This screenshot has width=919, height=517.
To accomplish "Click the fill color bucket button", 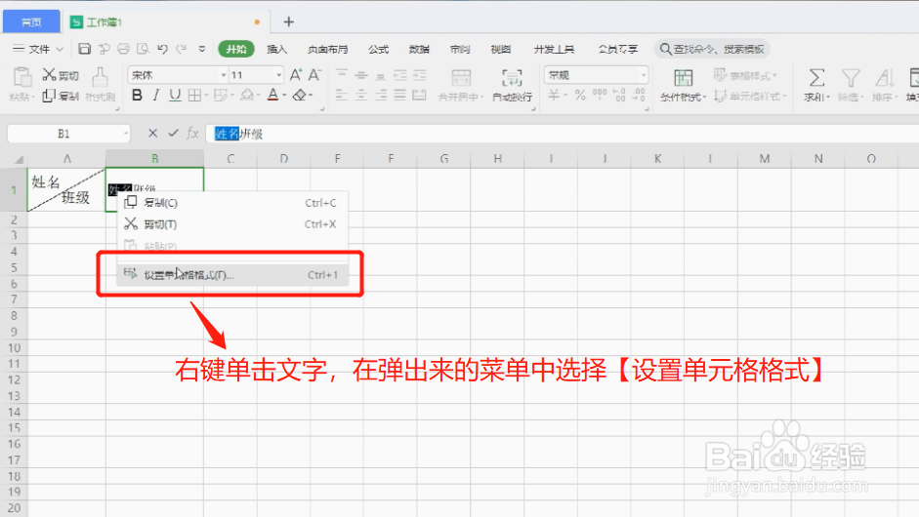I will (247, 95).
